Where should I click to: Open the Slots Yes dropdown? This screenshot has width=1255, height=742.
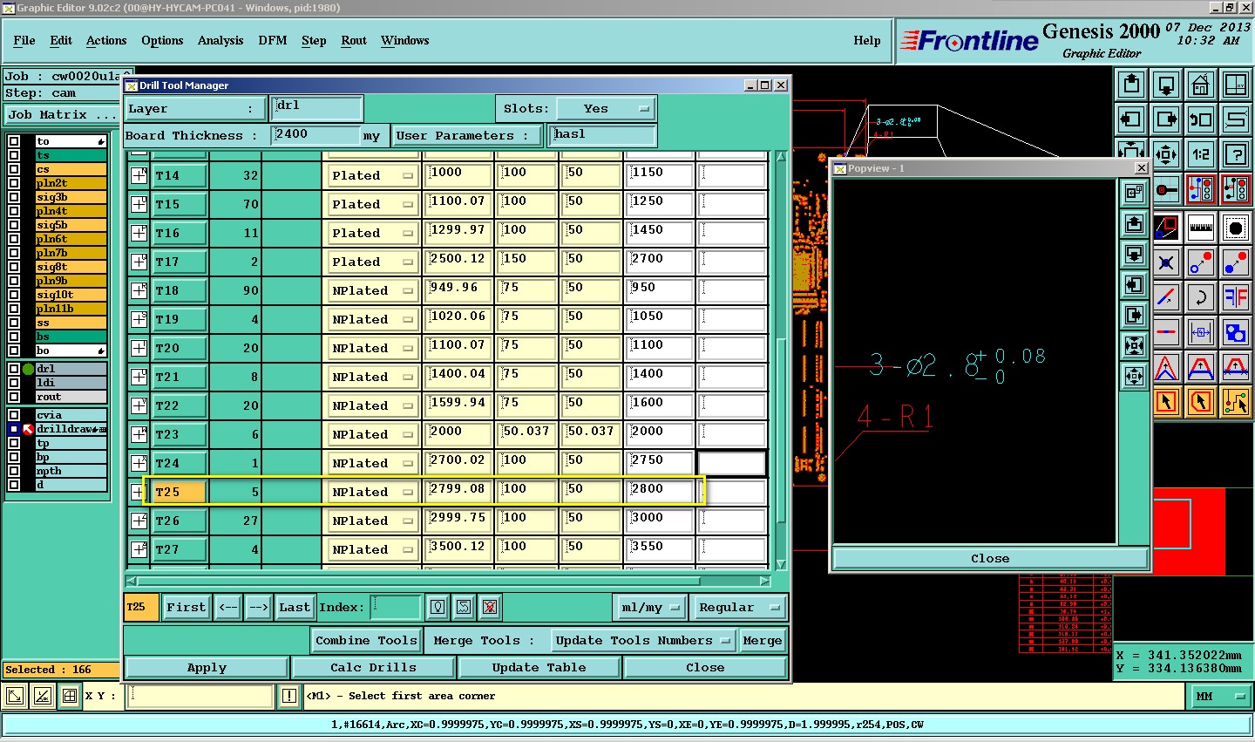tap(607, 109)
